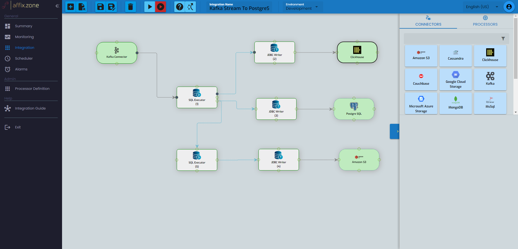
Task: Click the affix.zone logo
Action: 21,5
